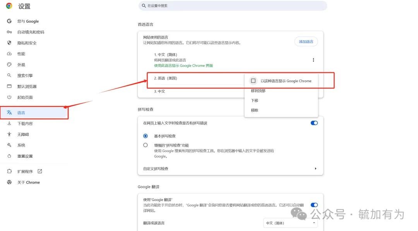Click the 您与 Google icon in sidebar
This screenshot has width=418, height=231.
[9, 21]
